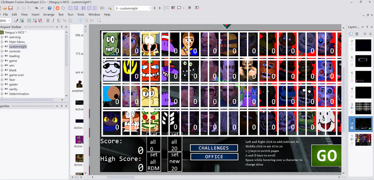Click the frame editor horizontal scrollbar thumb
Screen dimensions: 374x180
pyautogui.click(x=121, y=177)
